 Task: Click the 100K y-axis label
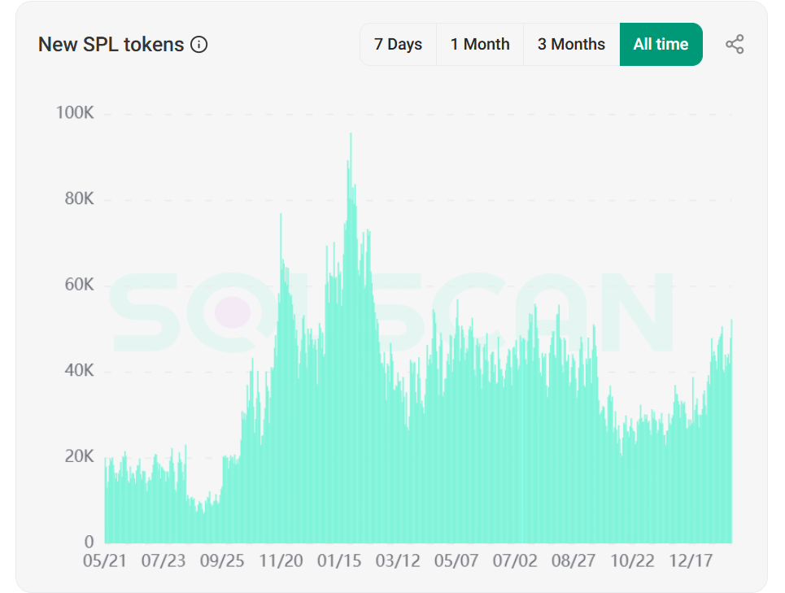pyautogui.click(x=75, y=113)
